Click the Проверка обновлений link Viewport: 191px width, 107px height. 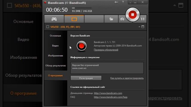(106, 50)
